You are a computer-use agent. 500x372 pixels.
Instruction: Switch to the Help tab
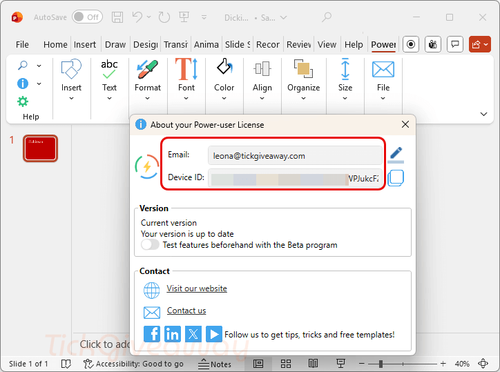point(354,45)
